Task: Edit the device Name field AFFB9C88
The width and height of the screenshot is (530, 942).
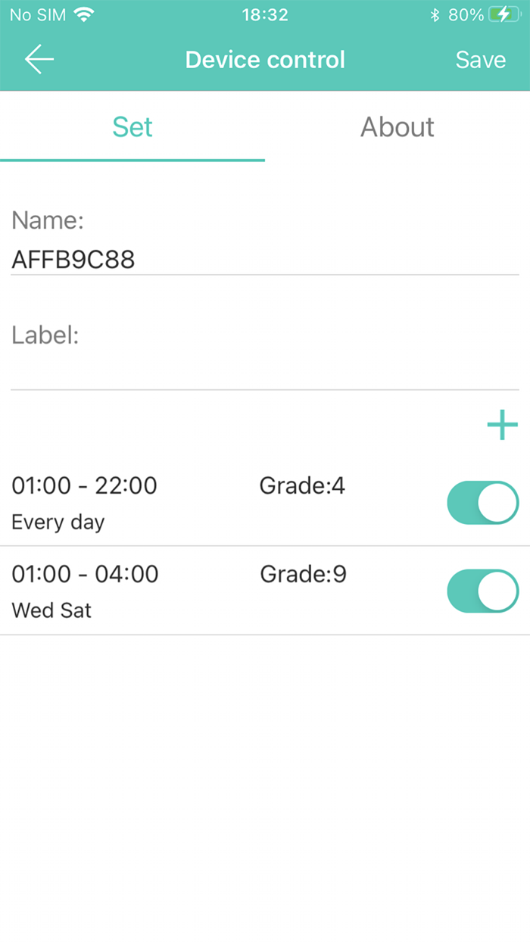Action: [x=265, y=260]
